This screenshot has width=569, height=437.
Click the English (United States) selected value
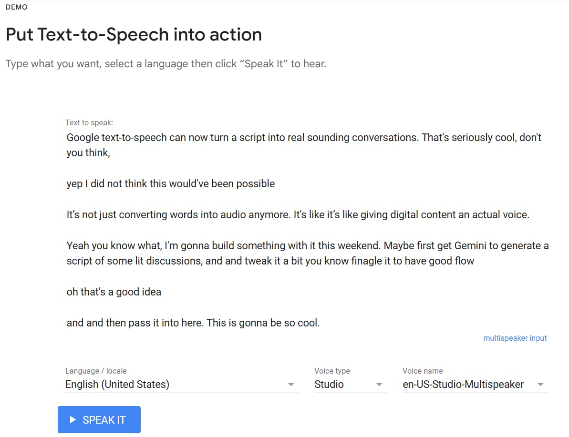pos(117,385)
